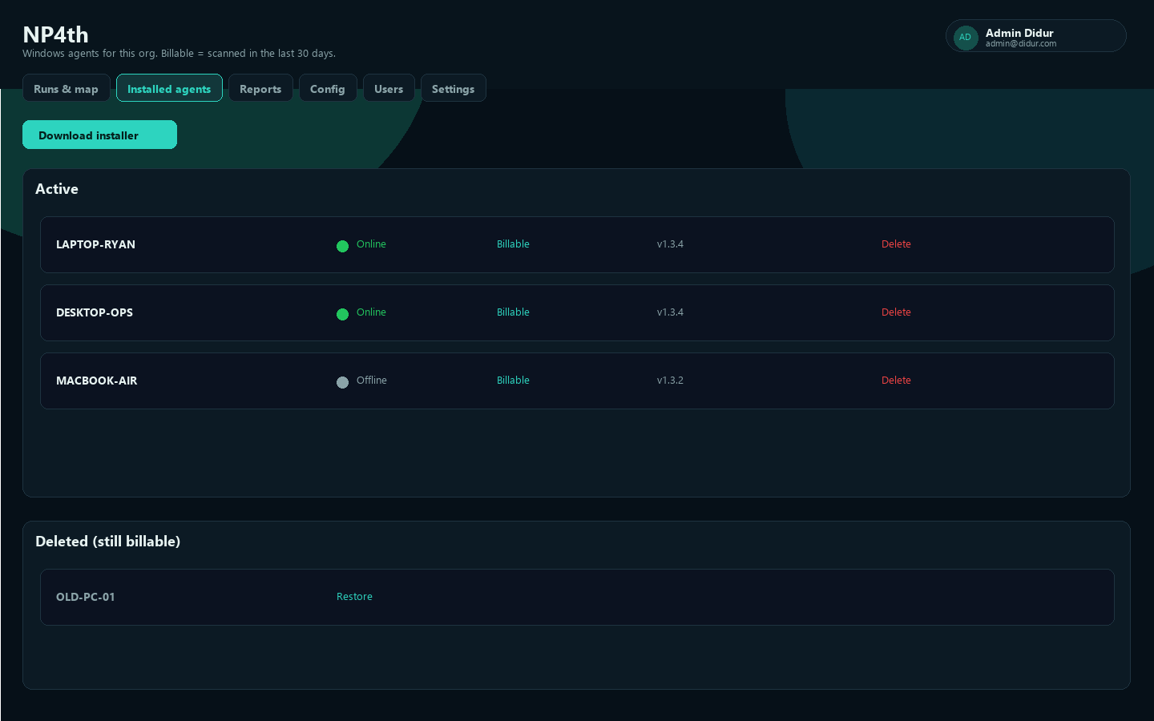Click the green online dot for DESKTOP-OPS
Screen dimensions: 1154x721
pos(342,314)
